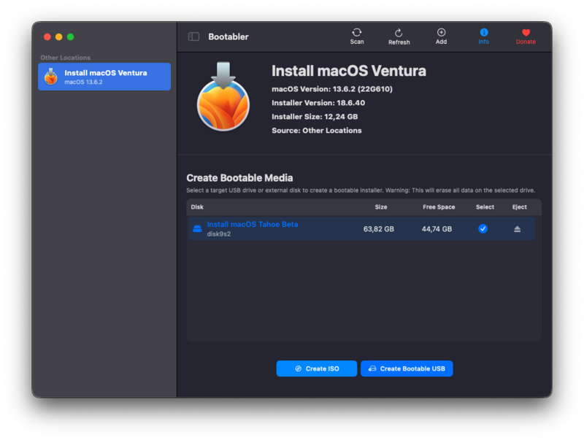The height and width of the screenshot is (440, 584).
Task: Click the Disk column header
Action: click(197, 207)
